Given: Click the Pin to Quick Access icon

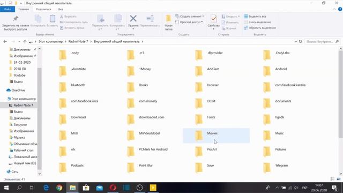Looking at the screenshot, I should click(16, 19).
